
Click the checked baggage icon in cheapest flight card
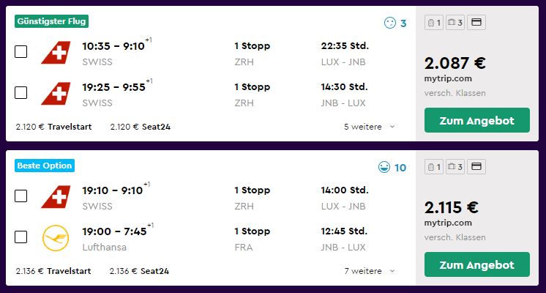(455, 23)
